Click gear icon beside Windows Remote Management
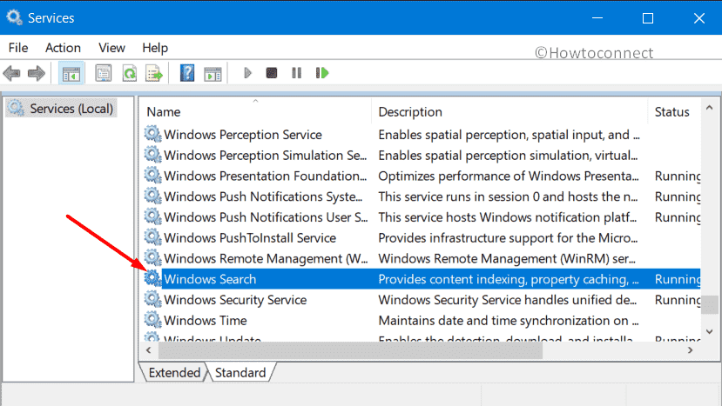722x406 pixels. [x=153, y=258]
